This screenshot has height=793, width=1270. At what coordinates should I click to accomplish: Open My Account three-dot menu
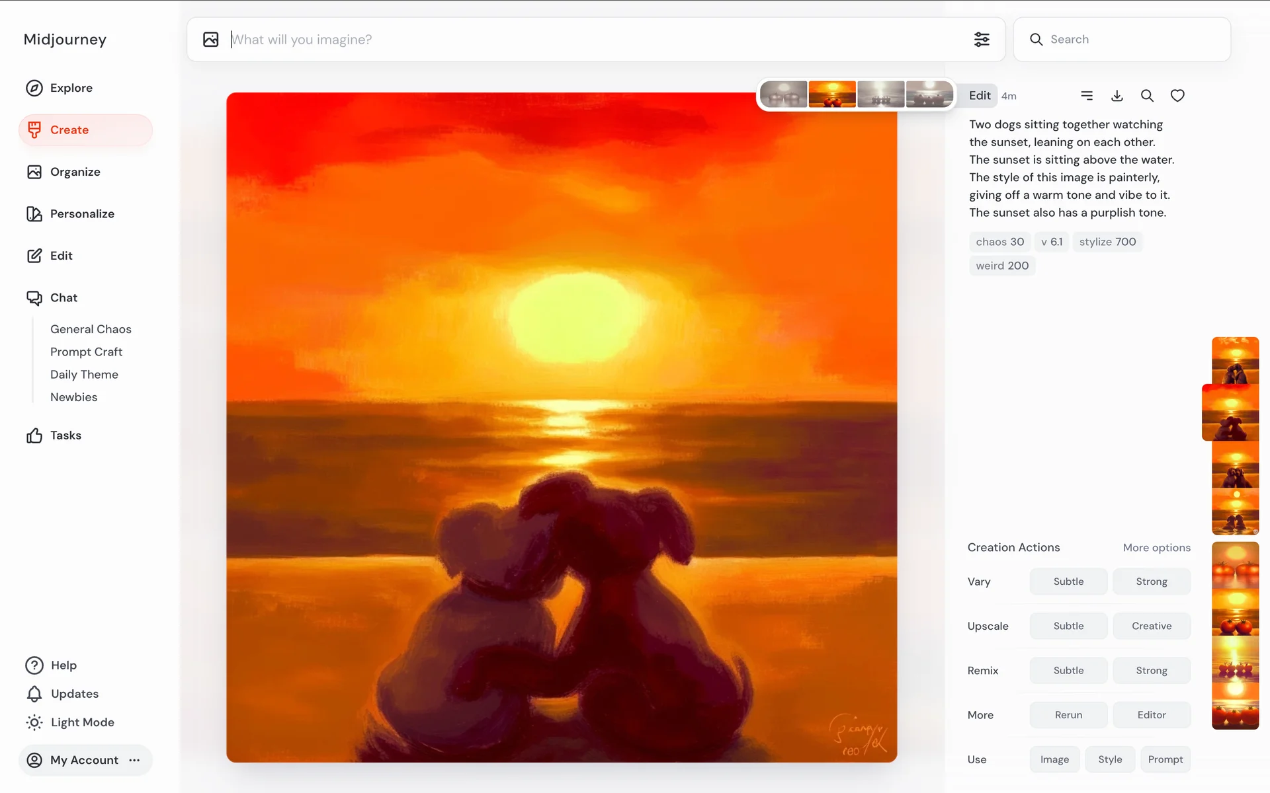tap(135, 760)
